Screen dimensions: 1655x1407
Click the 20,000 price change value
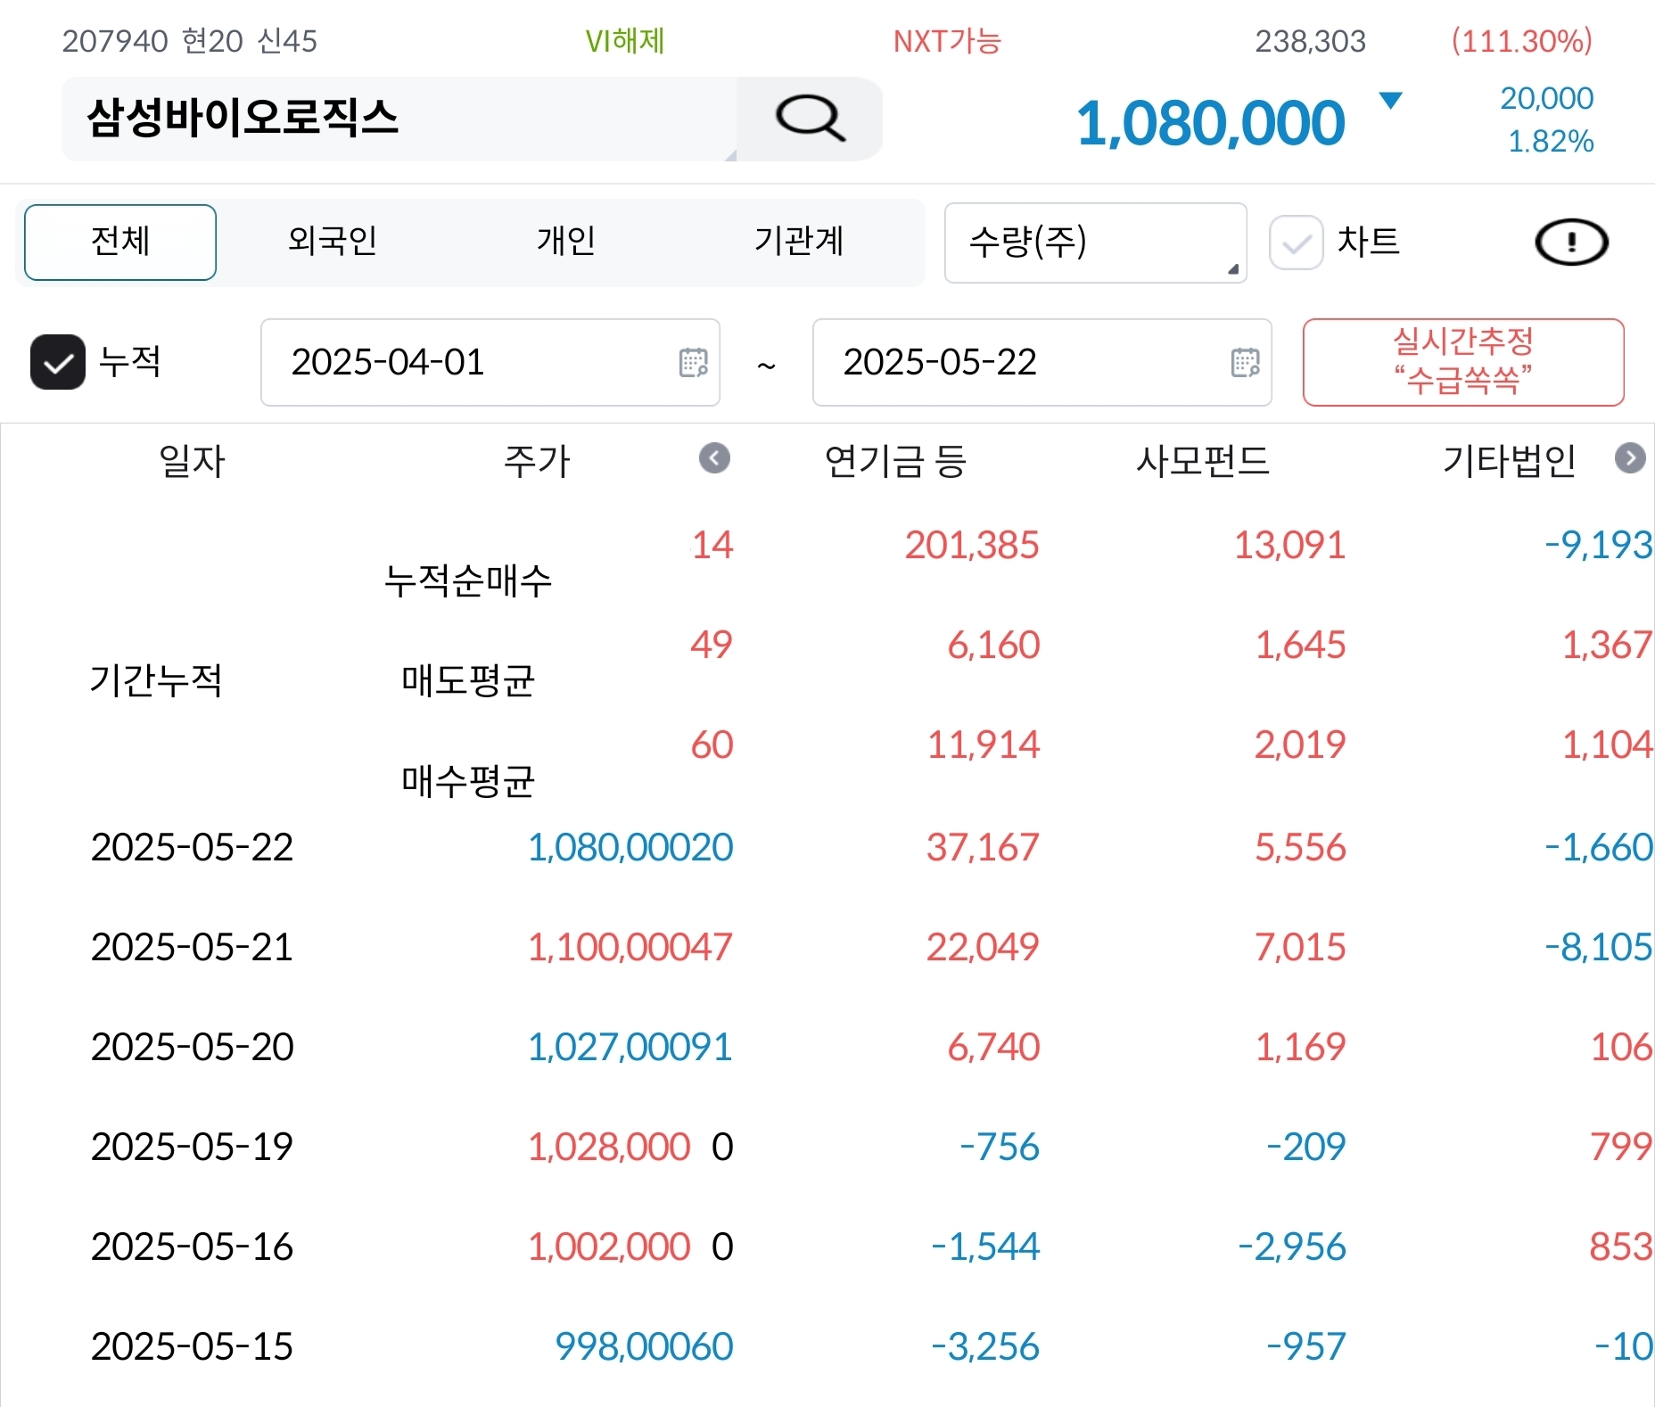coord(1547,98)
